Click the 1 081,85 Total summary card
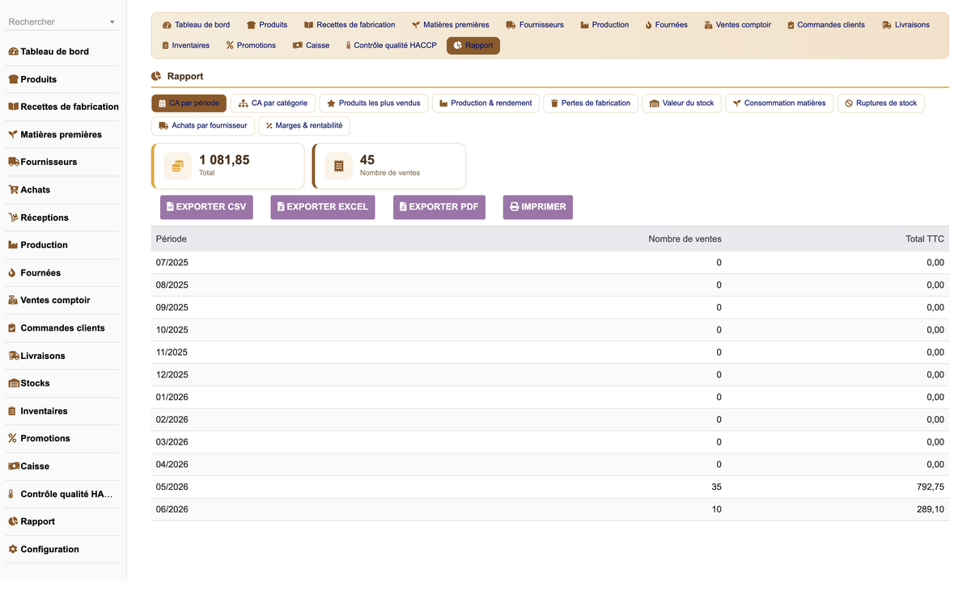 pos(228,166)
